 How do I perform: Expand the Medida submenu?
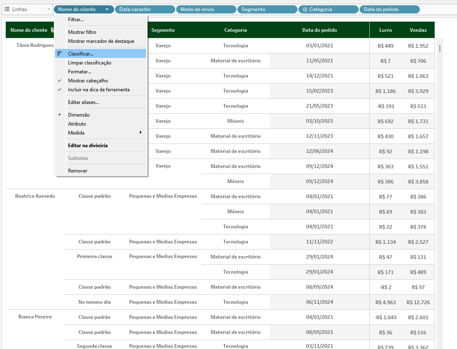coord(140,133)
